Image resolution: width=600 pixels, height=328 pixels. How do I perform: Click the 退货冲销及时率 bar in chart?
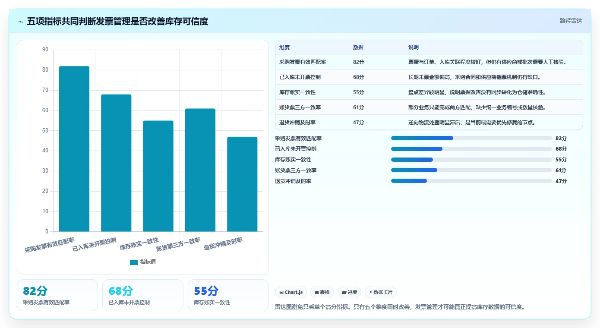point(242,184)
